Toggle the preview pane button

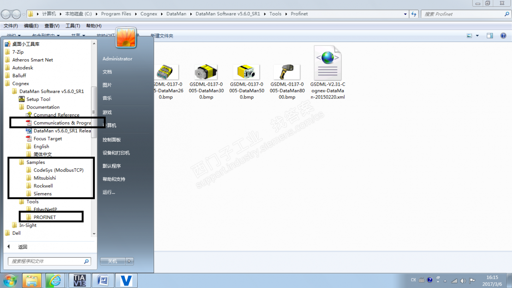click(x=490, y=36)
